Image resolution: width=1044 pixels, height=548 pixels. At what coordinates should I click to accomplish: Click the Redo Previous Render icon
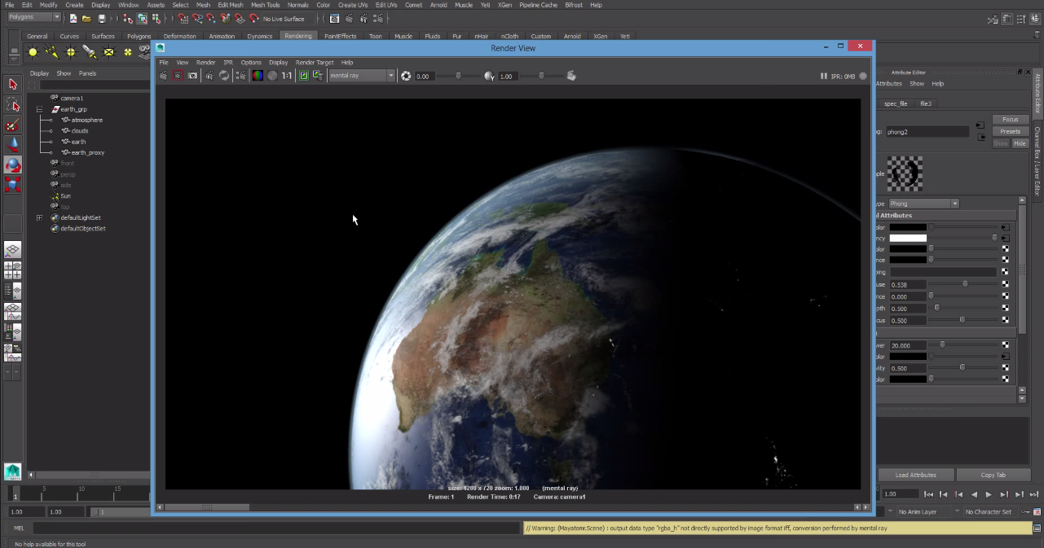pos(163,76)
